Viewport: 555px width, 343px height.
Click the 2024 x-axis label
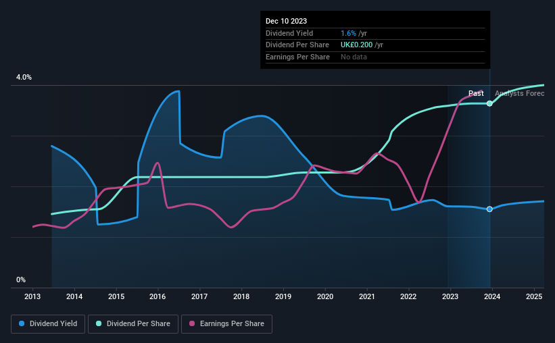tap(492, 296)
